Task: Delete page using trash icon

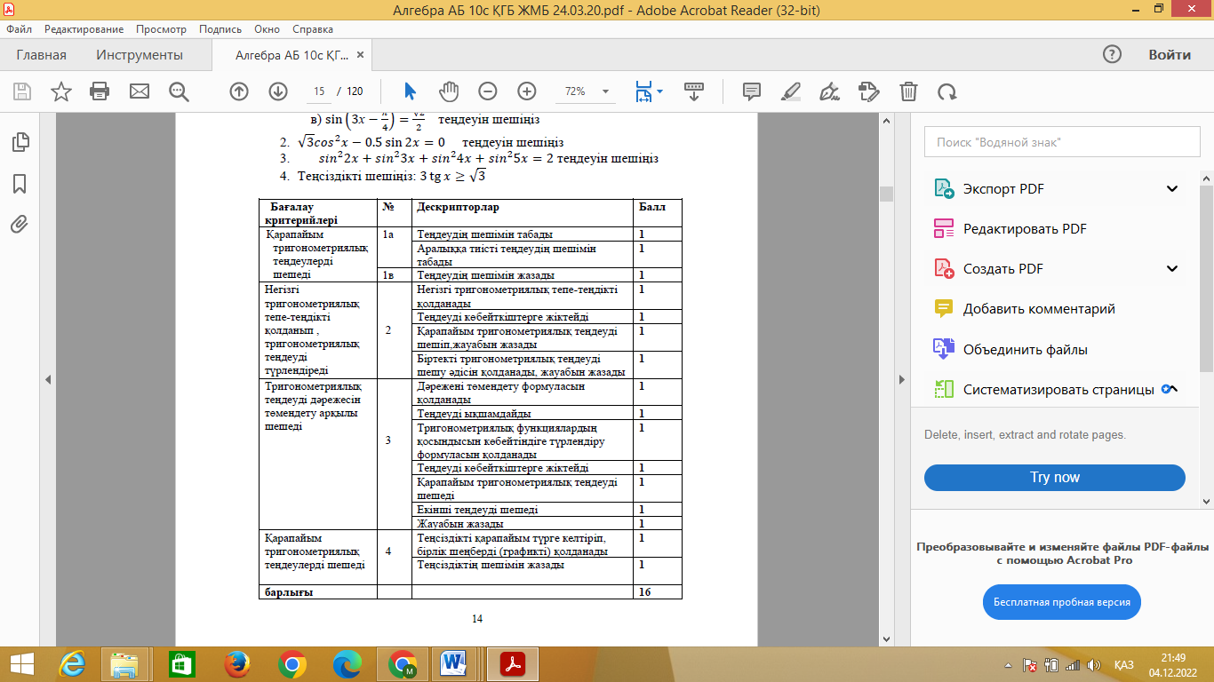Action: pyautogui.click(x=908, y=91)
